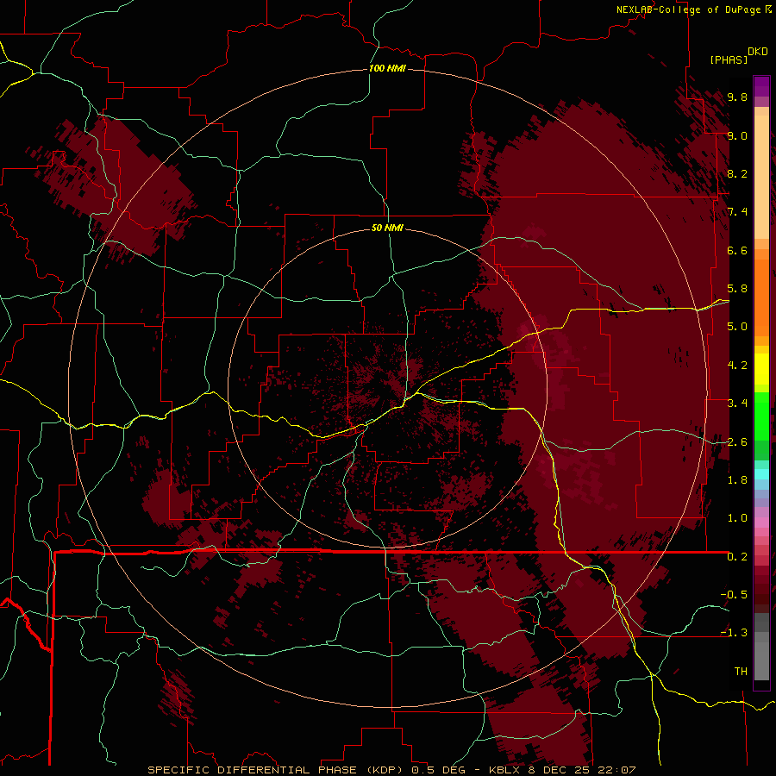Click the 'KBLX' station identifier in the caption

point(506,770)
